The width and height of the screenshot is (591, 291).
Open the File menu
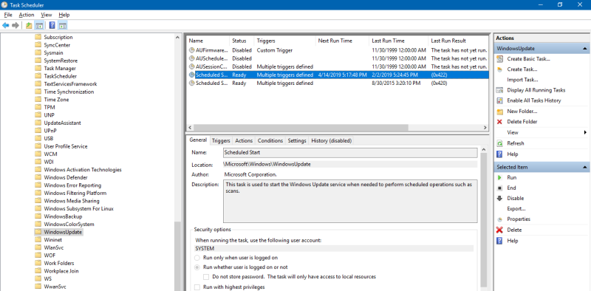coord(8,15)
